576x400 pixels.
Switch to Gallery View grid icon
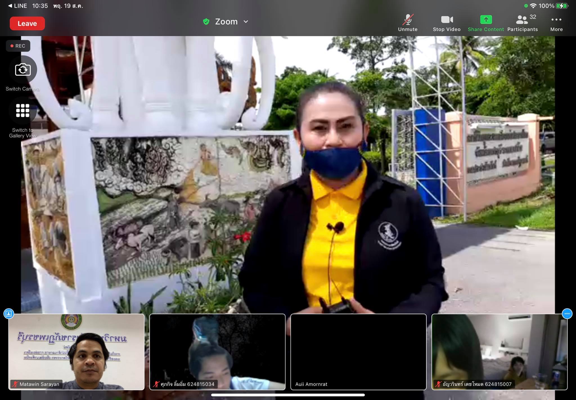click(x=23, y=110)
